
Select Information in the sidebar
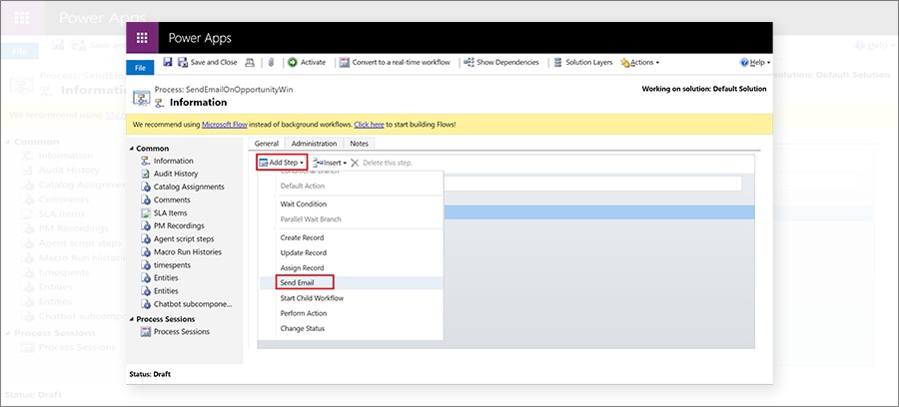tap(173, 161)
